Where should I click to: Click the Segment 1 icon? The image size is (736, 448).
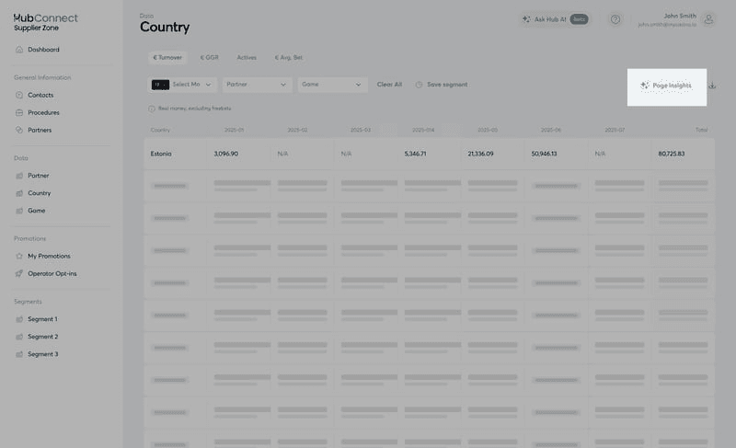pos(19,319)
